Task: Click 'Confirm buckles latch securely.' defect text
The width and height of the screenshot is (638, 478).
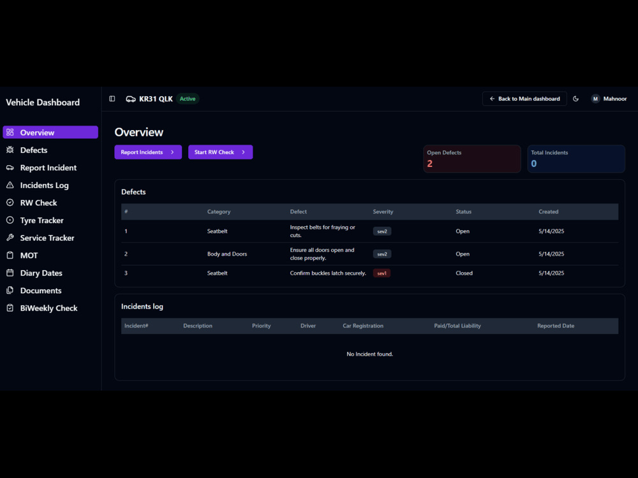Action: [328, 273]
